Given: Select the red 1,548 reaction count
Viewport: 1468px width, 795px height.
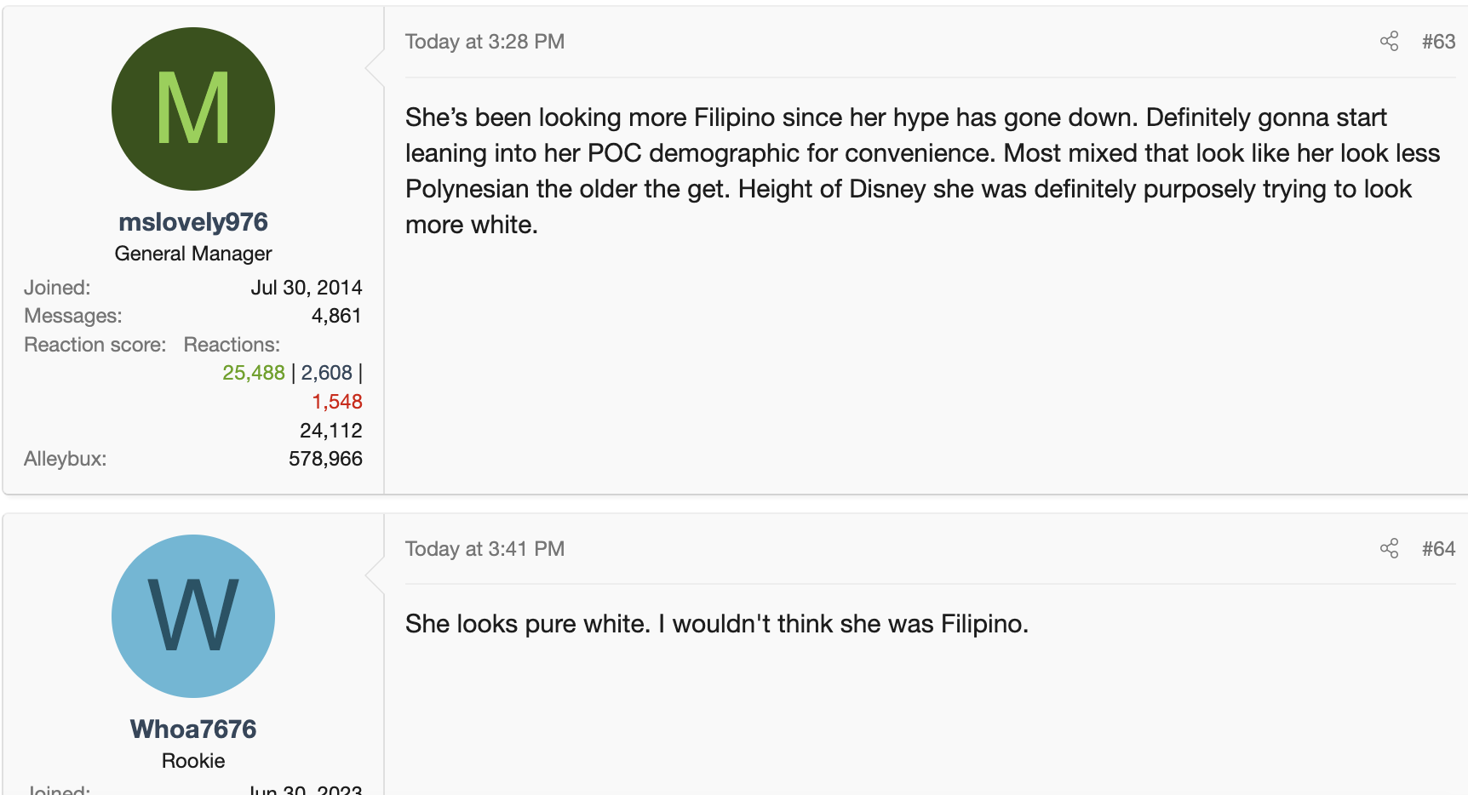Looking at the screenshot, I should click(x=337, y=402).
